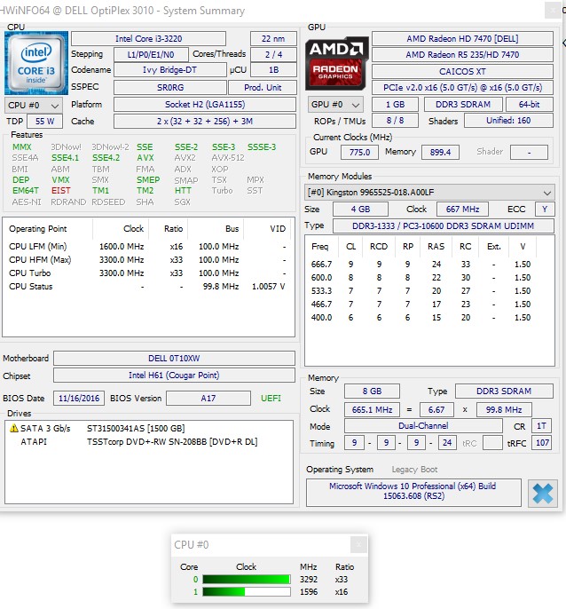The height and width of the screenshot is (609, 566).
Task: Click the AMD Radeon Graphics logo
Action: [x=336, y=63]
